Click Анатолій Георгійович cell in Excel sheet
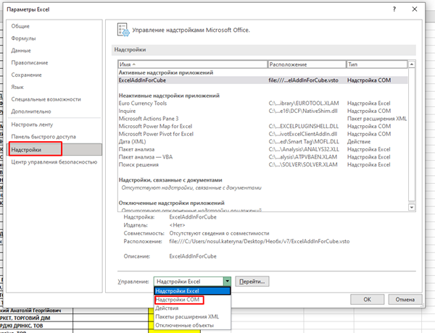Viewport: 435px width, 333px height. pyautogui.click(x=36, y=311)
